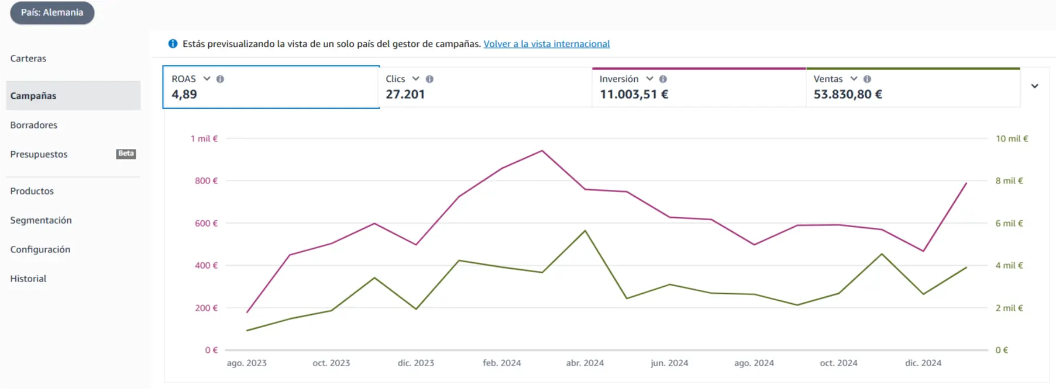Click the abr. 2024 peak on green line
Screen dimensions: 1056x389
(585, 231)
